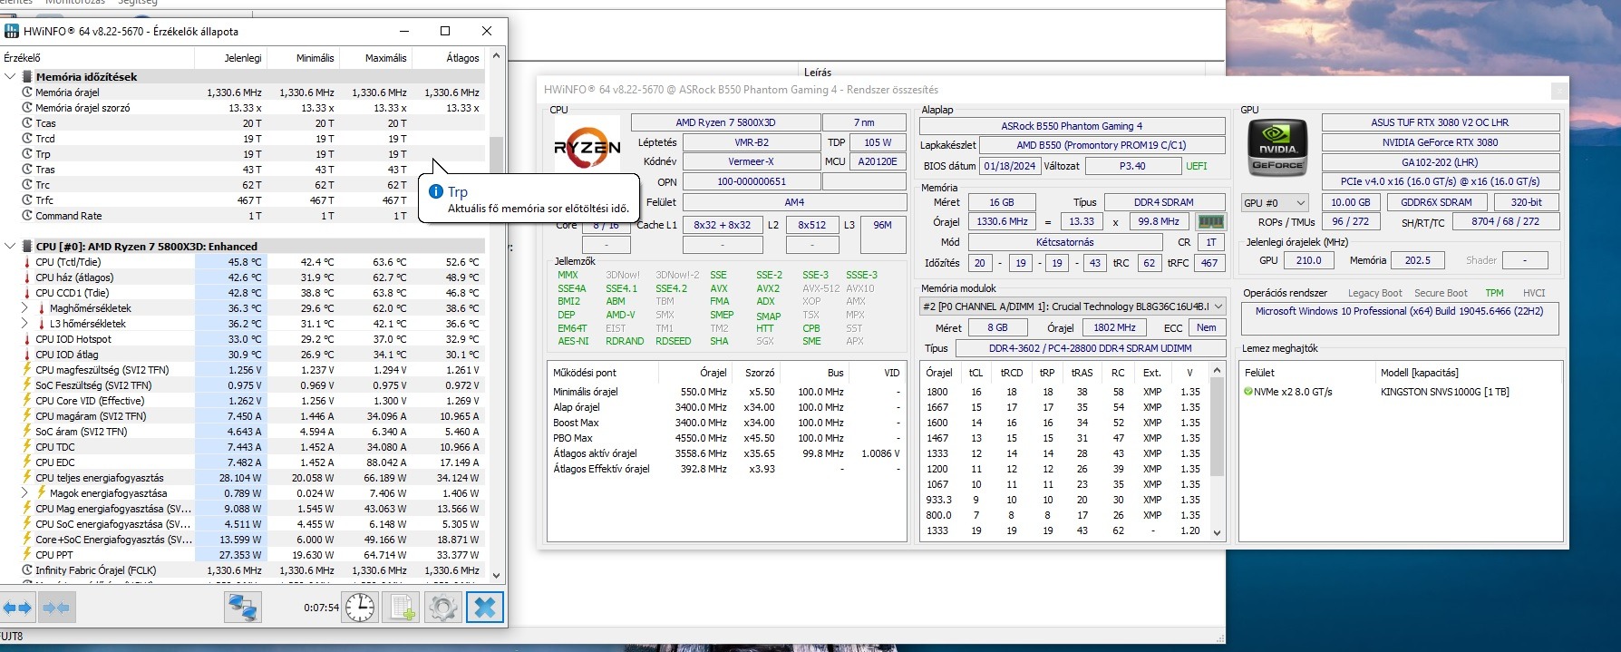Open the memory module selector dropdown

pyautogui.click(x=1072, y=307)
